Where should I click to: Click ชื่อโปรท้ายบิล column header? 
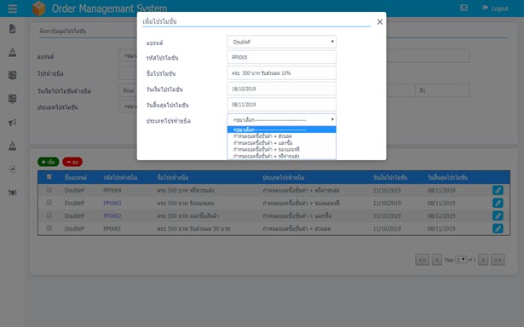(x=173, y=178)
